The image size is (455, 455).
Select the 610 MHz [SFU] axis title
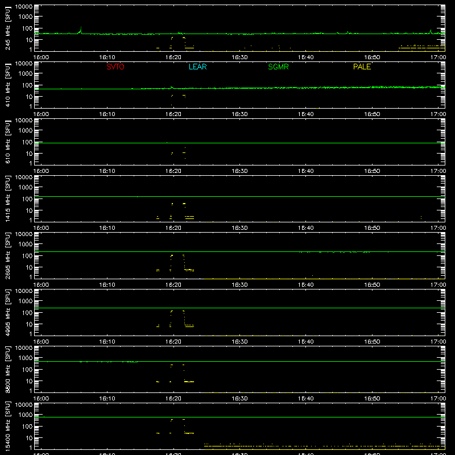coord(7,142)
